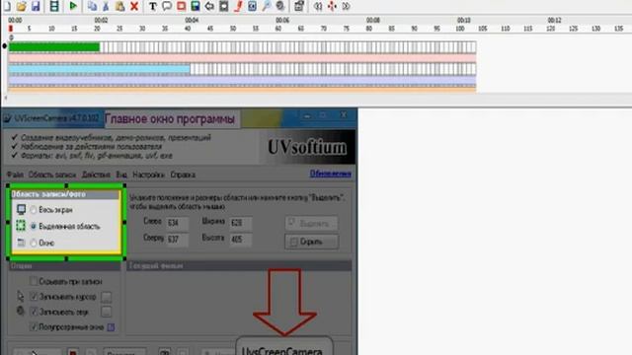Save the project with the floppy disk icon
This screenshot has height=355, width=632.
point(36,6)
